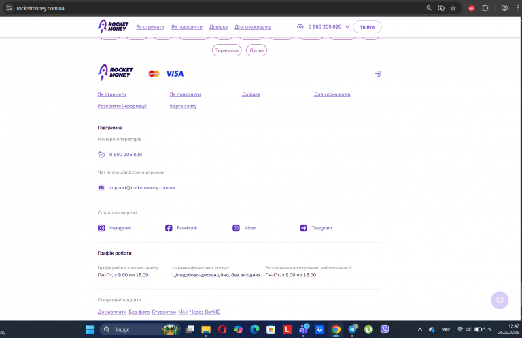Viewport: 522px width, 338px height.
Task: Open the Telegram text link
Action: (x=321, y=228)
